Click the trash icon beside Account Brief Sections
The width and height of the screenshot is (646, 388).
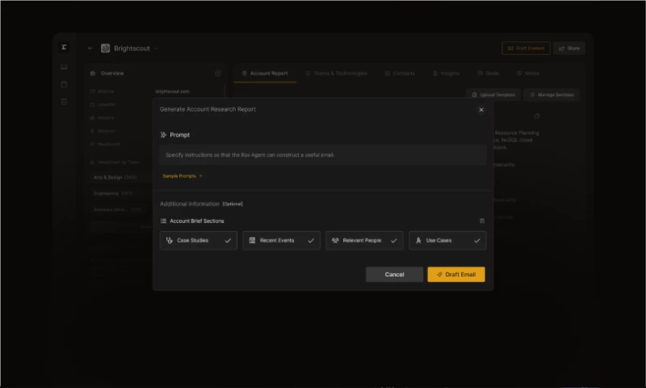[x=482, y=221]
